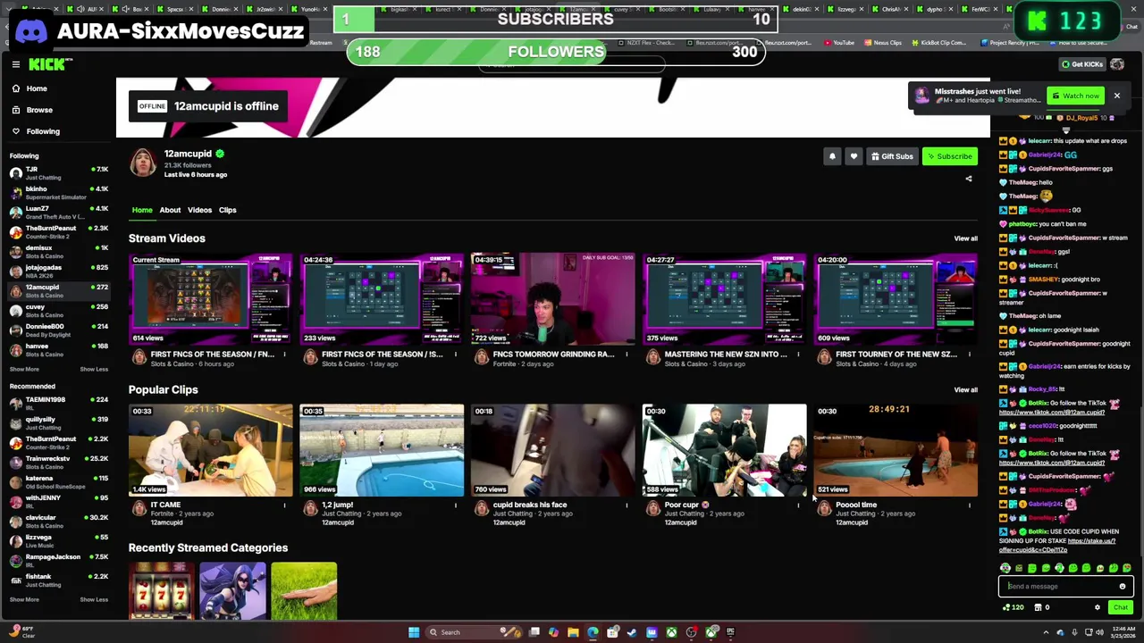
Task: Open the 04:39:15 Fortnite stream video
Action: pyautogui.click(x=553, y=299)
